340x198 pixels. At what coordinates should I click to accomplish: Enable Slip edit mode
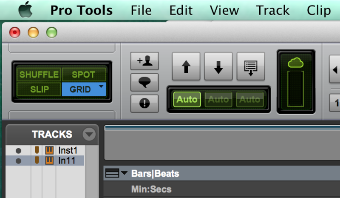click(39, 89)
